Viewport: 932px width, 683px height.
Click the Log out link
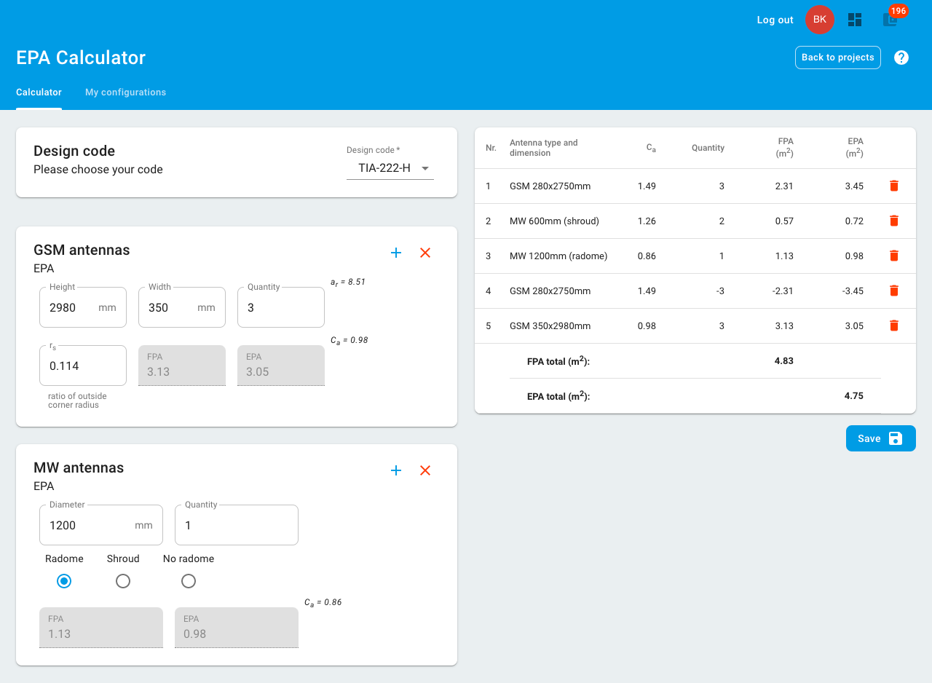coord(775,20)
